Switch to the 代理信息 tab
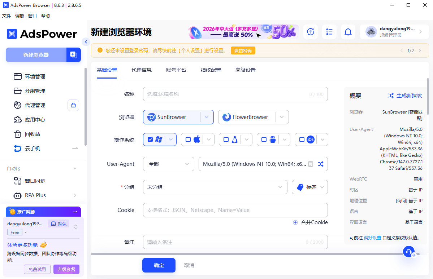The height and width of the screenshot is (279, 433). click(142, 70)
